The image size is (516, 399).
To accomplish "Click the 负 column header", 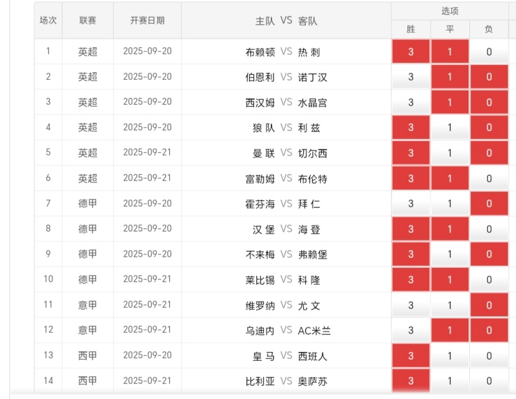I will pyautogui.click(x=489, y=29).
